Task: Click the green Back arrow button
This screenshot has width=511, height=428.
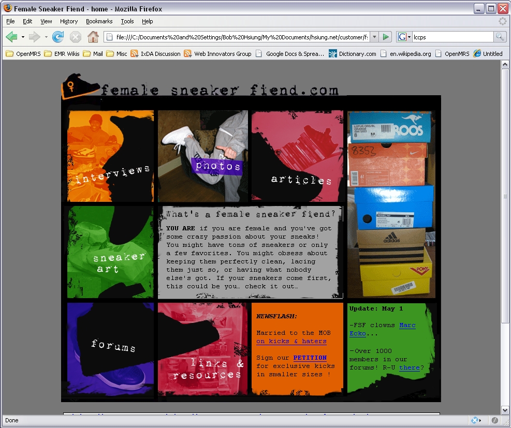Action: coord(11,37)
